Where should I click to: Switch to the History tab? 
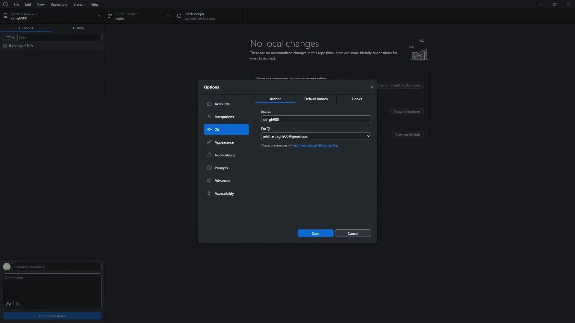click(x=78, y=28)
